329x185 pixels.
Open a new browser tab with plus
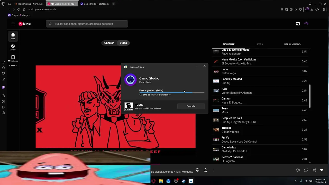pos(114,4)
